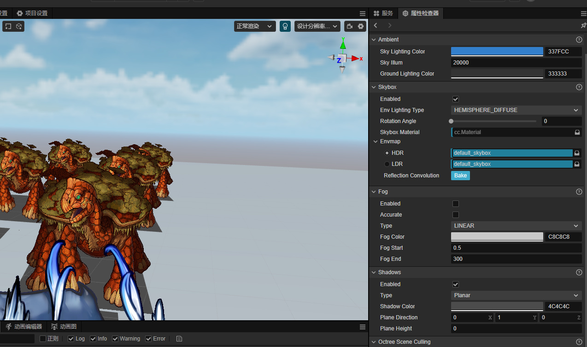Open the 正常渲染 render mode dropdown
This screenshot has height=347, width=587.
click(x=255, y=26)
